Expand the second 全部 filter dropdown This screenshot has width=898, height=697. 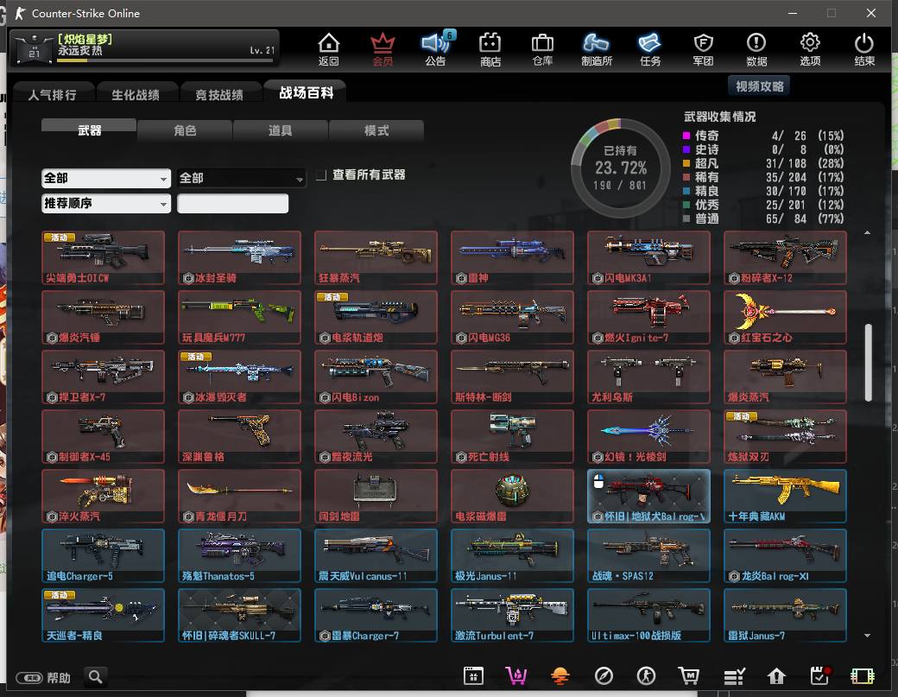coord(242,178)
